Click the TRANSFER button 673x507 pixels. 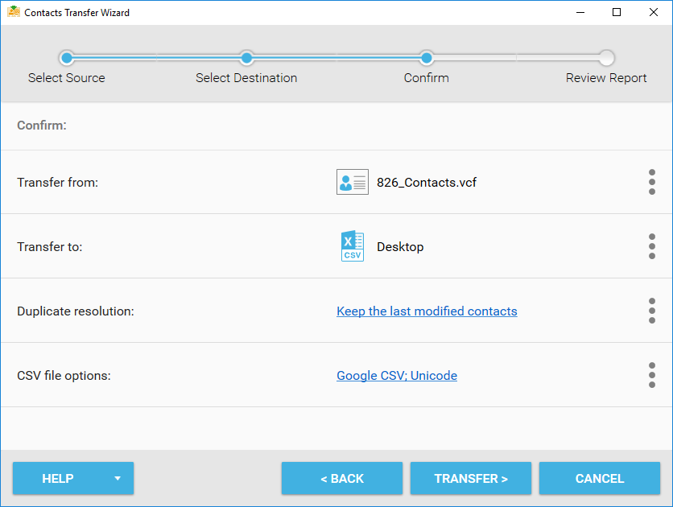coord(471,478)
